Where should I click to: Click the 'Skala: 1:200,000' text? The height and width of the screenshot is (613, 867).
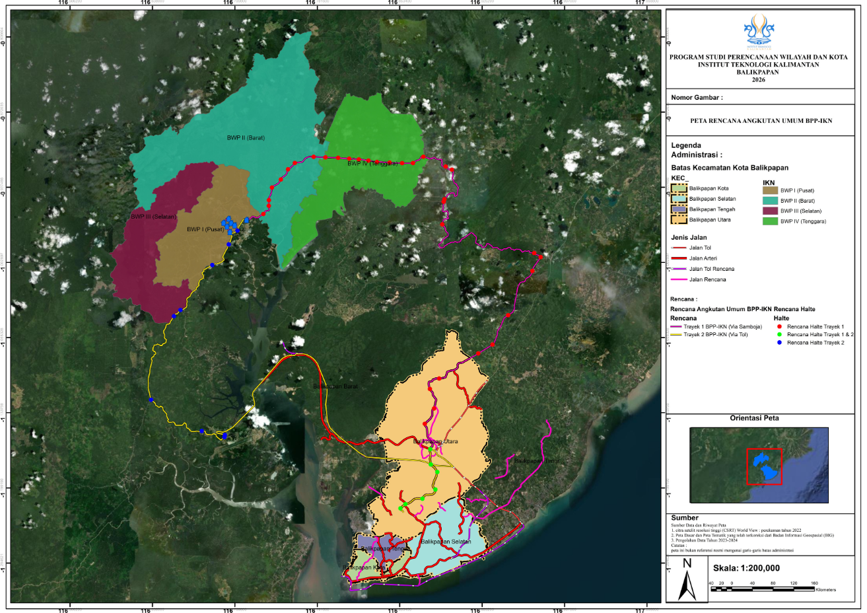pyautogui.click(x=746, y=568)
